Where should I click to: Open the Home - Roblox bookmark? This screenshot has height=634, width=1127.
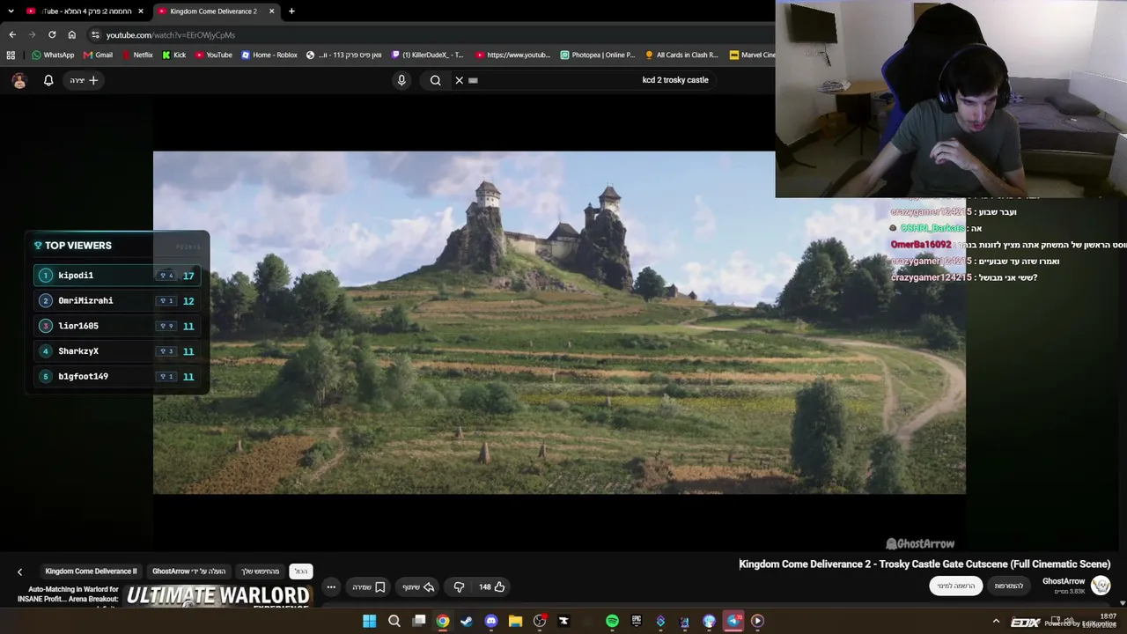pos(269,55)
